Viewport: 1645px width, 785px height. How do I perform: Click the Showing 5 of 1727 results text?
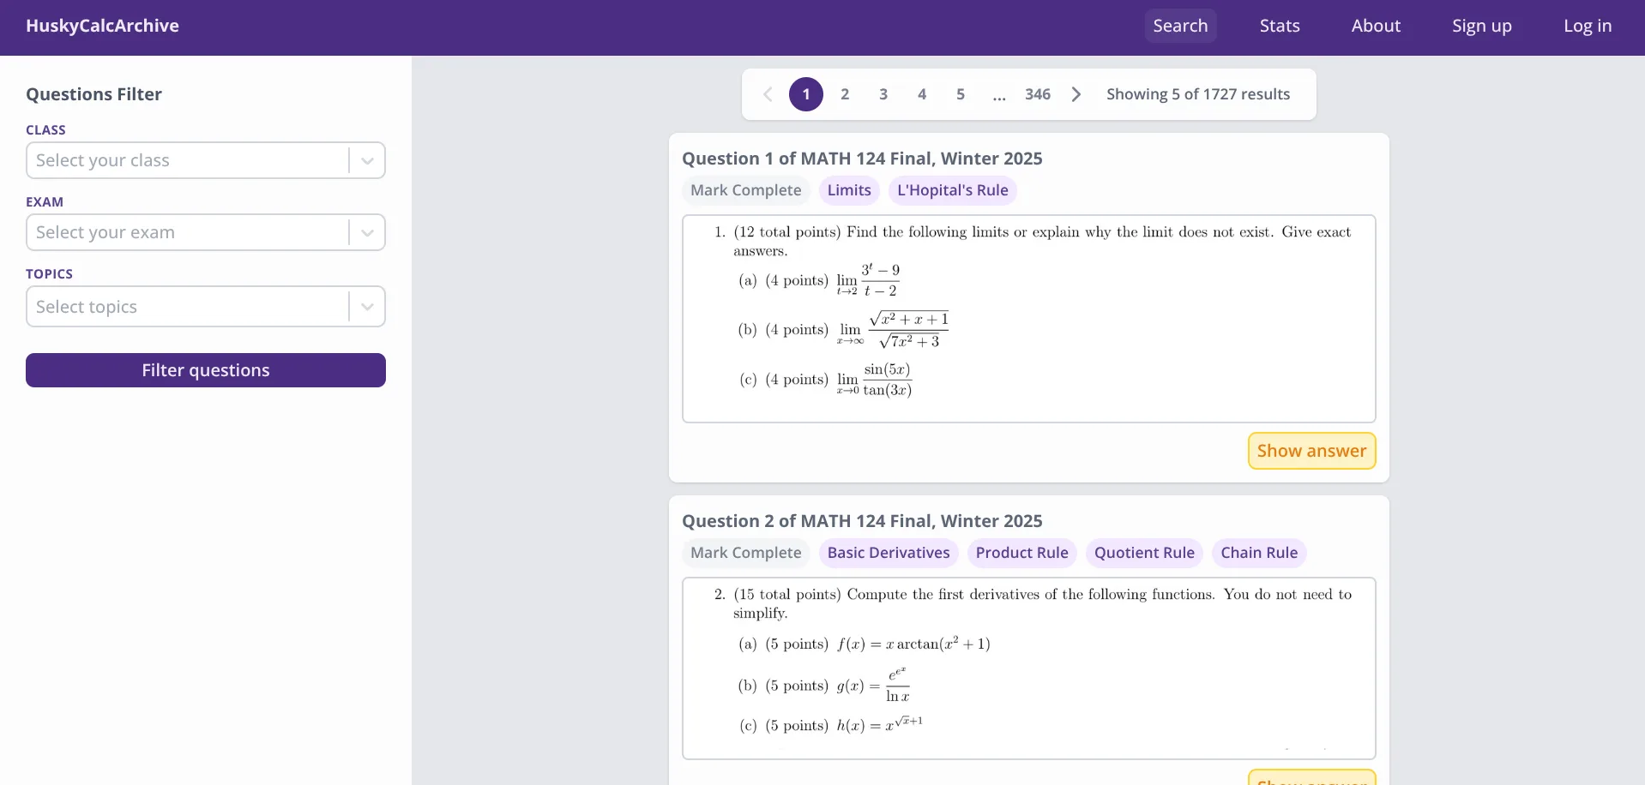click(1198, 94)
